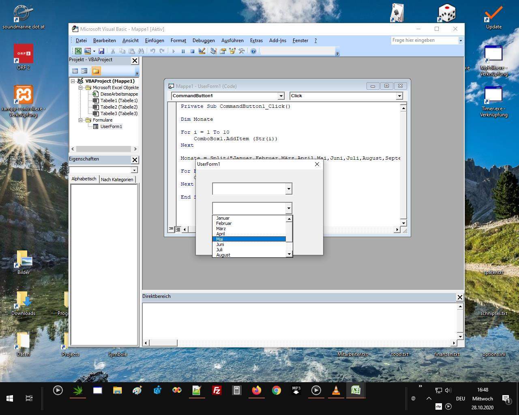Click the blue Help question mark icon
The image size is (519, 415).
click(253, 51)
